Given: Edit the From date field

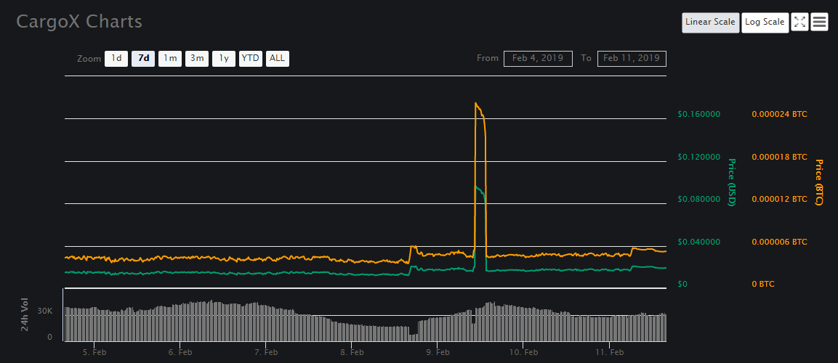Looking at the screenshot, I should 538,58.
